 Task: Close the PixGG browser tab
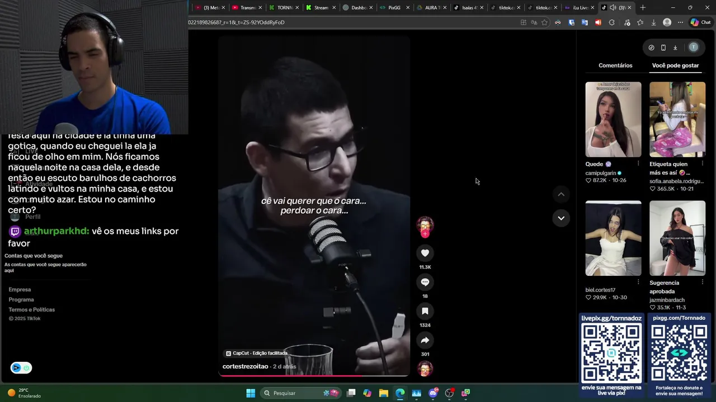(408, 8)
